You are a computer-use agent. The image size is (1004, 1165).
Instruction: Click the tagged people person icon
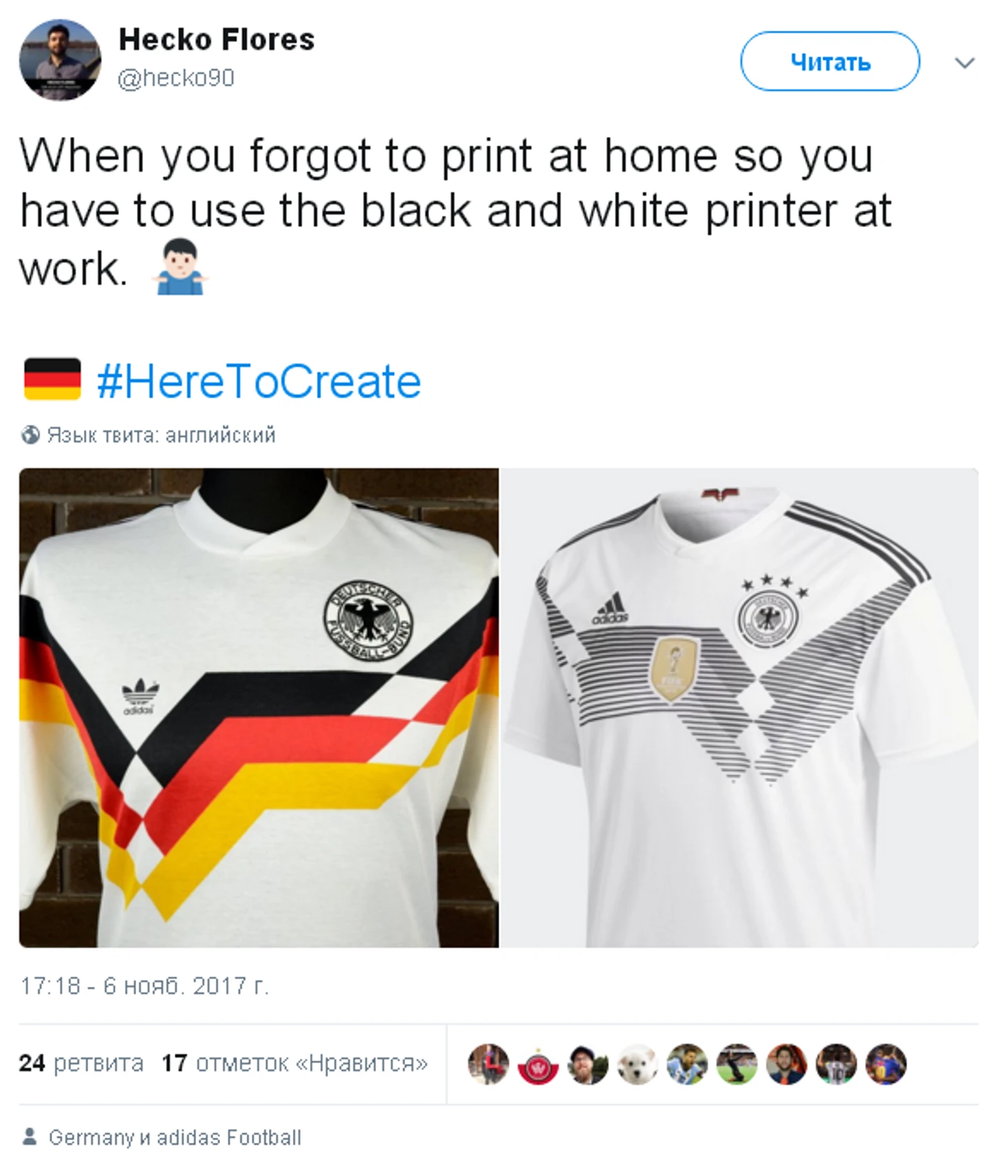pos(30,1136)
